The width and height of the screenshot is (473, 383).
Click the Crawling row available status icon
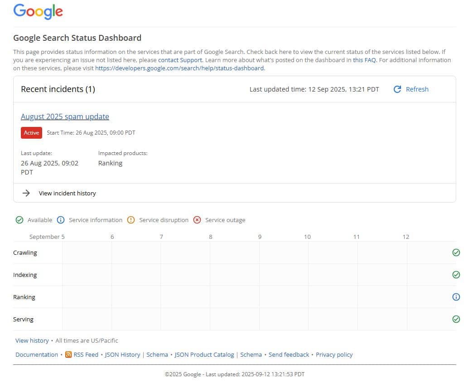tap(456, 252)
